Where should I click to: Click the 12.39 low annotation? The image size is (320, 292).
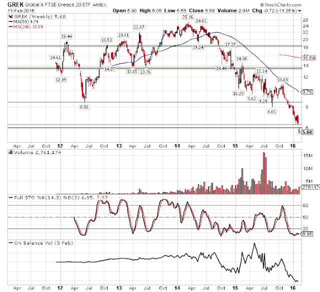click(x=61, y=79)
